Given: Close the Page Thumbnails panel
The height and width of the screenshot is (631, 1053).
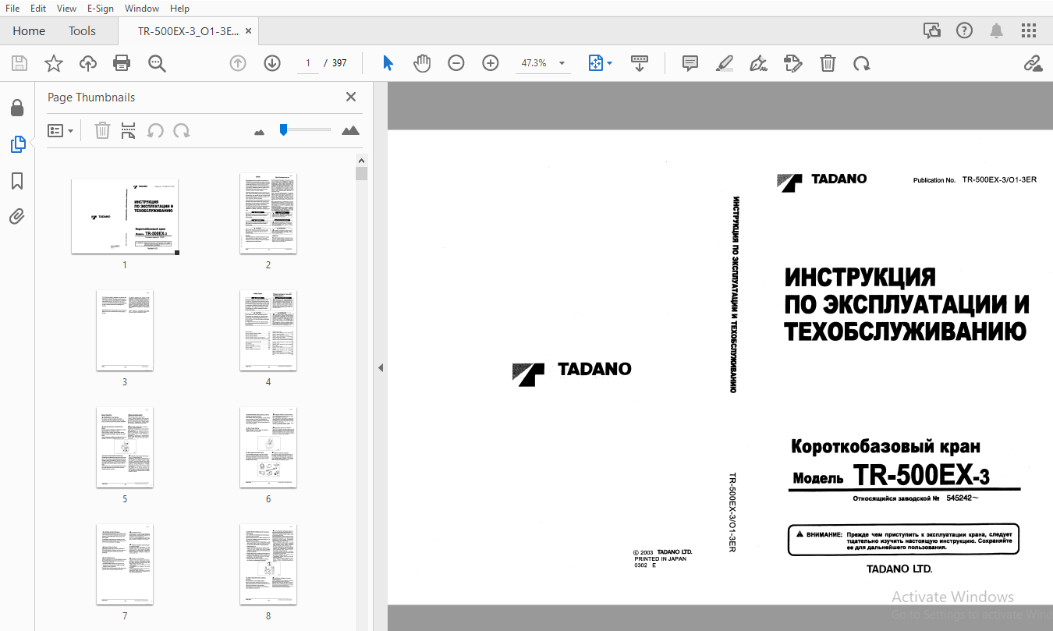Looking at the screenshot, I should (351, 97).
